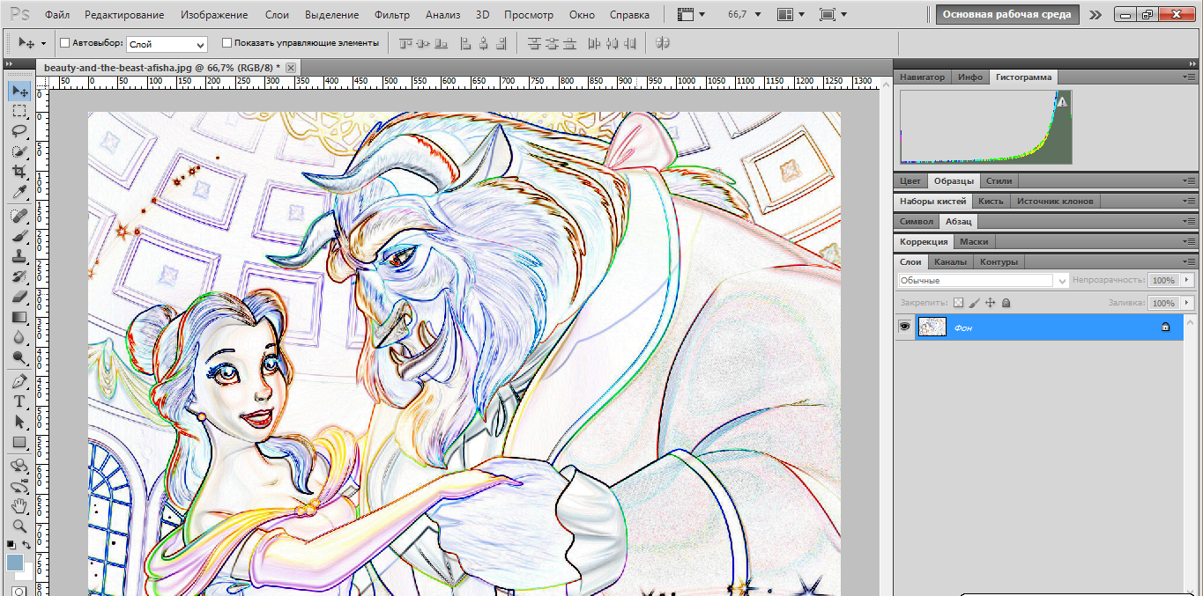This screenshot has height=596, width=1203.
Task: Click the histogram cached data warning icon
Action: coord(1062,102)
